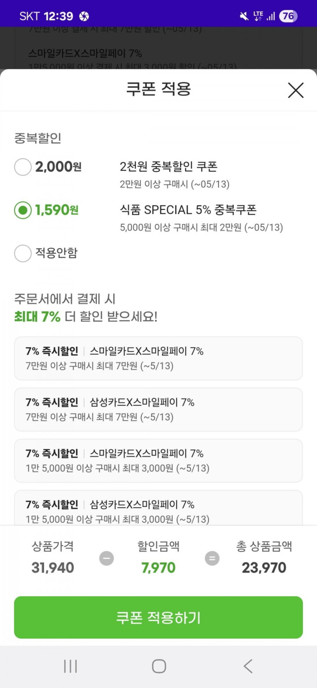Close the coupon apply sheet

(295, 90)
